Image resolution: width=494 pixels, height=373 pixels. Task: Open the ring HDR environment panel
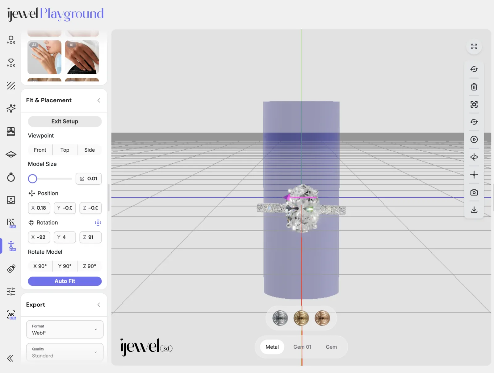(11, 40)
